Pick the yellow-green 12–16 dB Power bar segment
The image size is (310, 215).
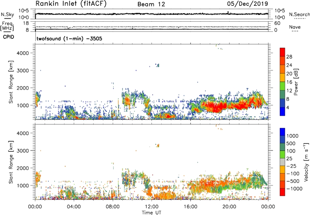click(x=282, y=86)
